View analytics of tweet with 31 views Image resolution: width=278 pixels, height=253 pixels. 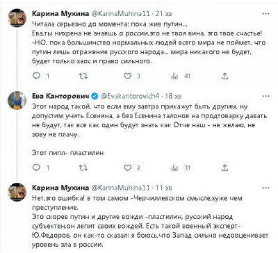(174, 168)
